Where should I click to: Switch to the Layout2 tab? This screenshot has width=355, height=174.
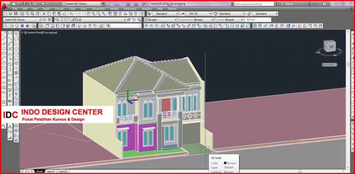(x=63, y=171)
